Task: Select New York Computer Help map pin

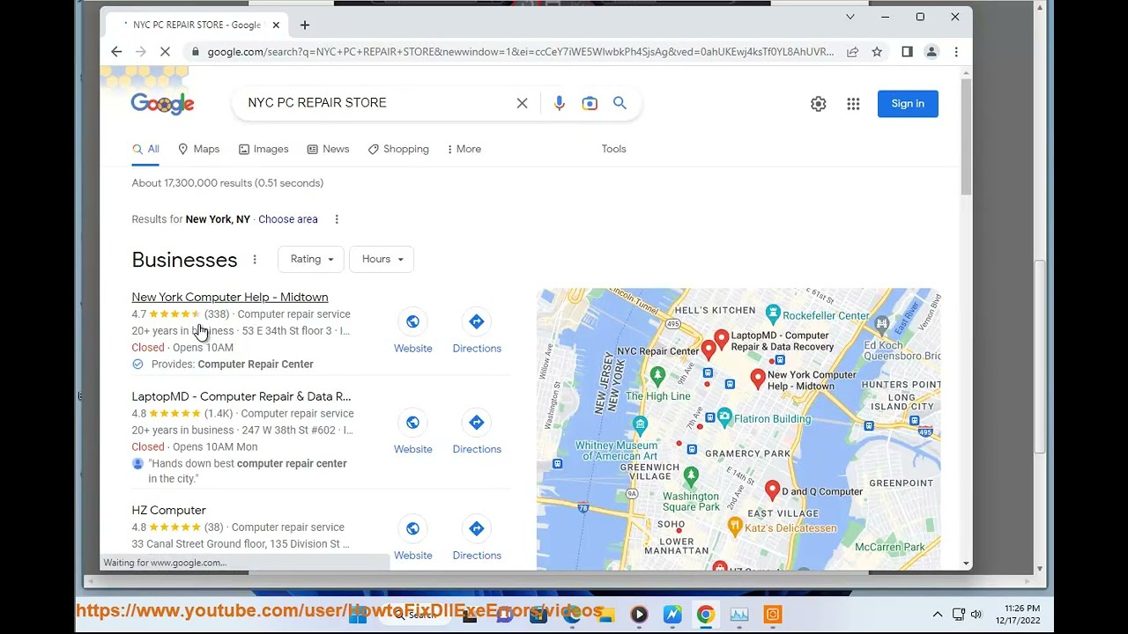Action: click(x=758, y=380)
